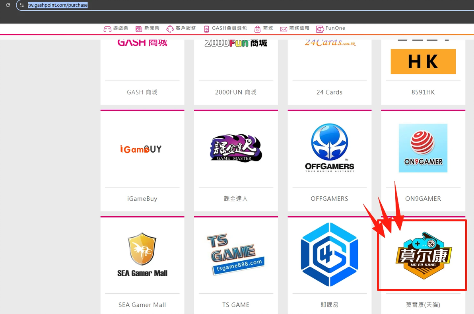Click the highlighted 莫尔康 Mo Er Kang logo
This screenshot has width=474, height=314.
423,255
